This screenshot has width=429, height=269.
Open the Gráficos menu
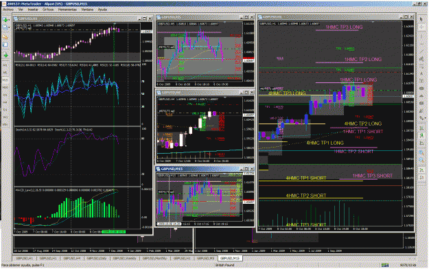point(48,10)
